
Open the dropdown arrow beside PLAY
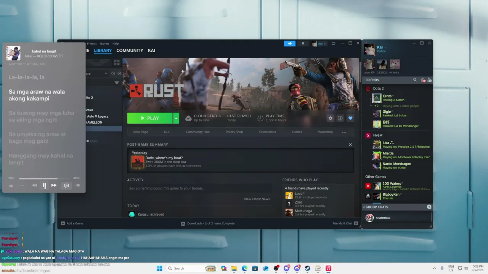(176, 118)
